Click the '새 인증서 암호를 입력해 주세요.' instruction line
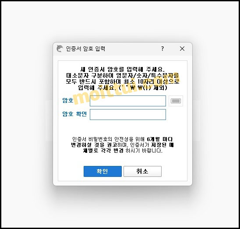The image size is (240, 229). pos(123,69)
